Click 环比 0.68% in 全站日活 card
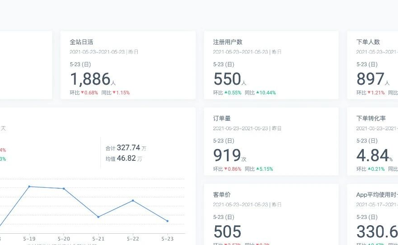Image resolution: width=398 pixels, height=245 pixels. pos(84,93)
